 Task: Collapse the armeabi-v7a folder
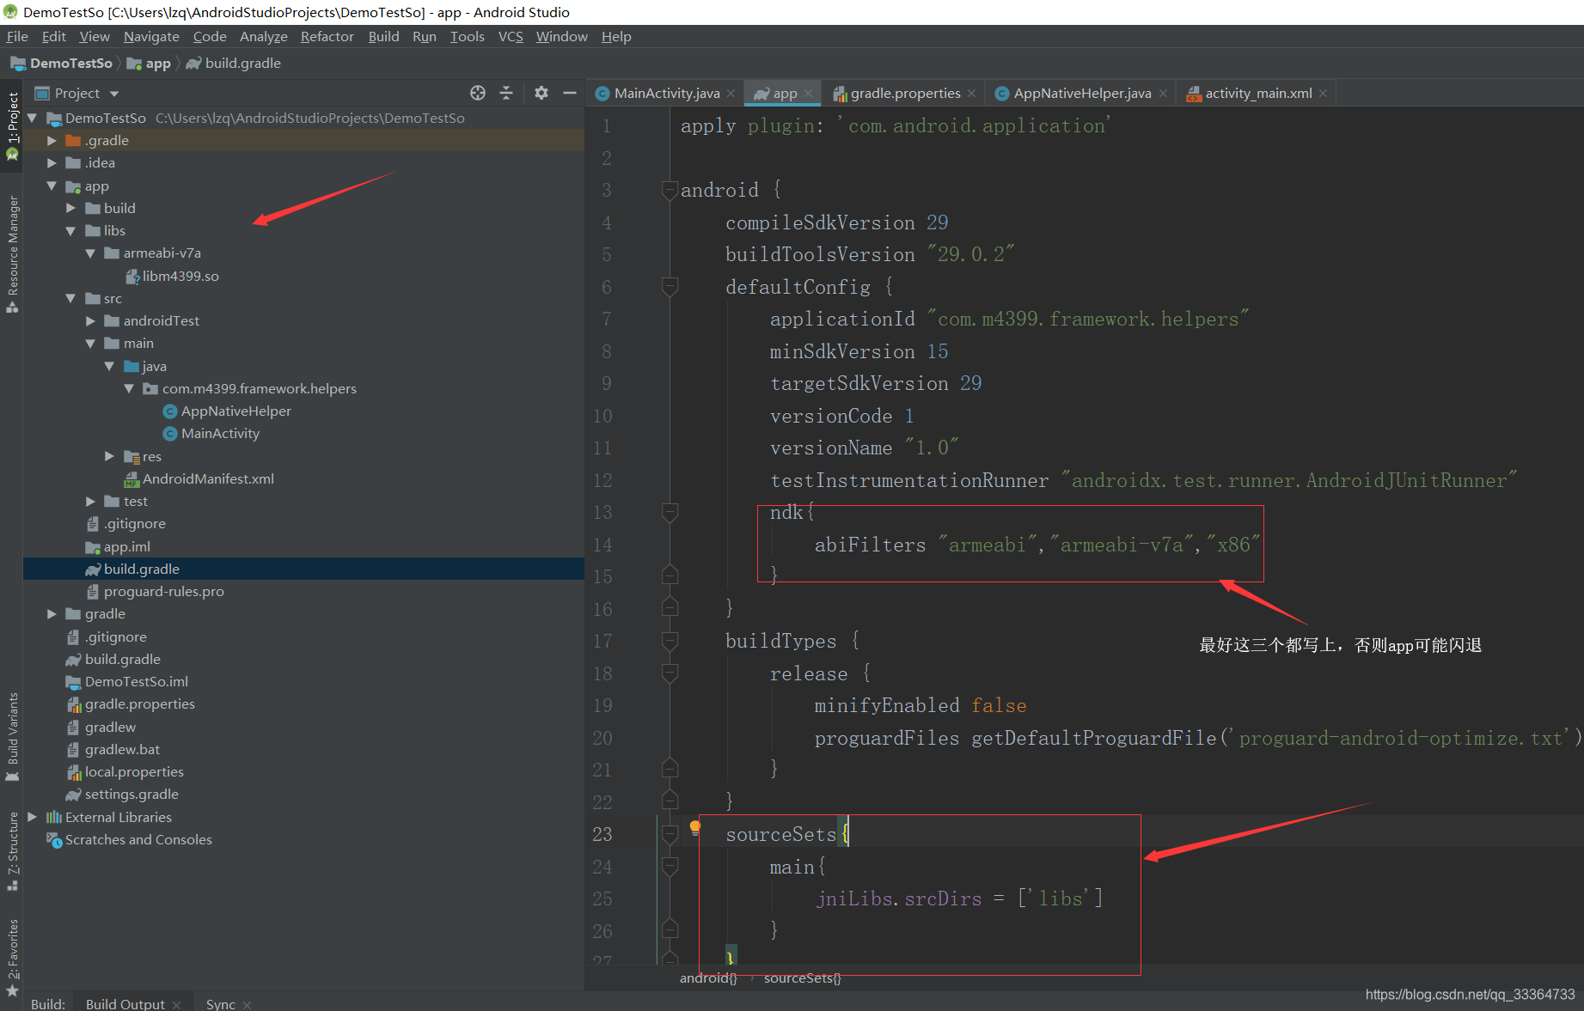(90, 253)
